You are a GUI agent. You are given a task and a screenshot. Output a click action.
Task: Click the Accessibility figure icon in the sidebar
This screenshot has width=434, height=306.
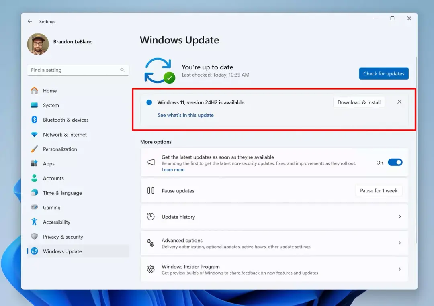[x=34, y=222]
